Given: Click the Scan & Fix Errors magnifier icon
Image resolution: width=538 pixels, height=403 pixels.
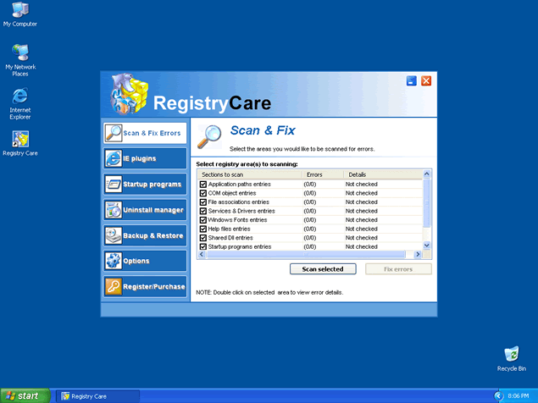Looking at the screenshot, I should 114,133.
